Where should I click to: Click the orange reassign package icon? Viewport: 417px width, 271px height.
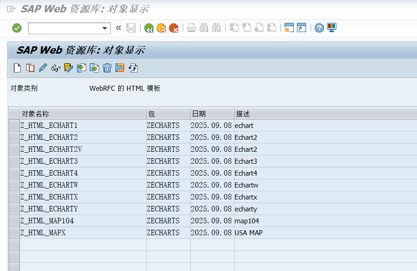[120, 68]
